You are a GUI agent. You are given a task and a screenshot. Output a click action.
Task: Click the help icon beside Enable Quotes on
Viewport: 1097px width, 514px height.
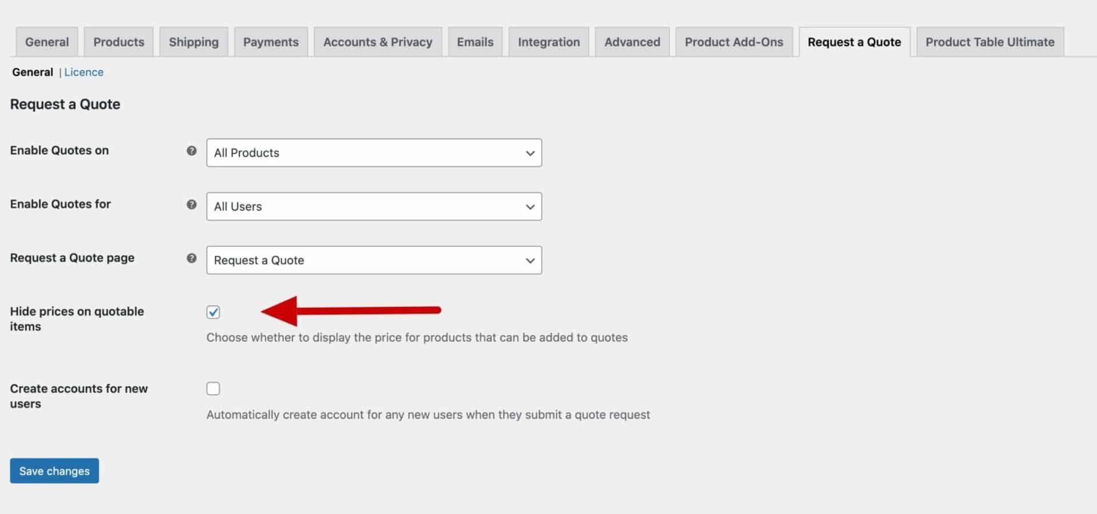click(x=191, y=151)
